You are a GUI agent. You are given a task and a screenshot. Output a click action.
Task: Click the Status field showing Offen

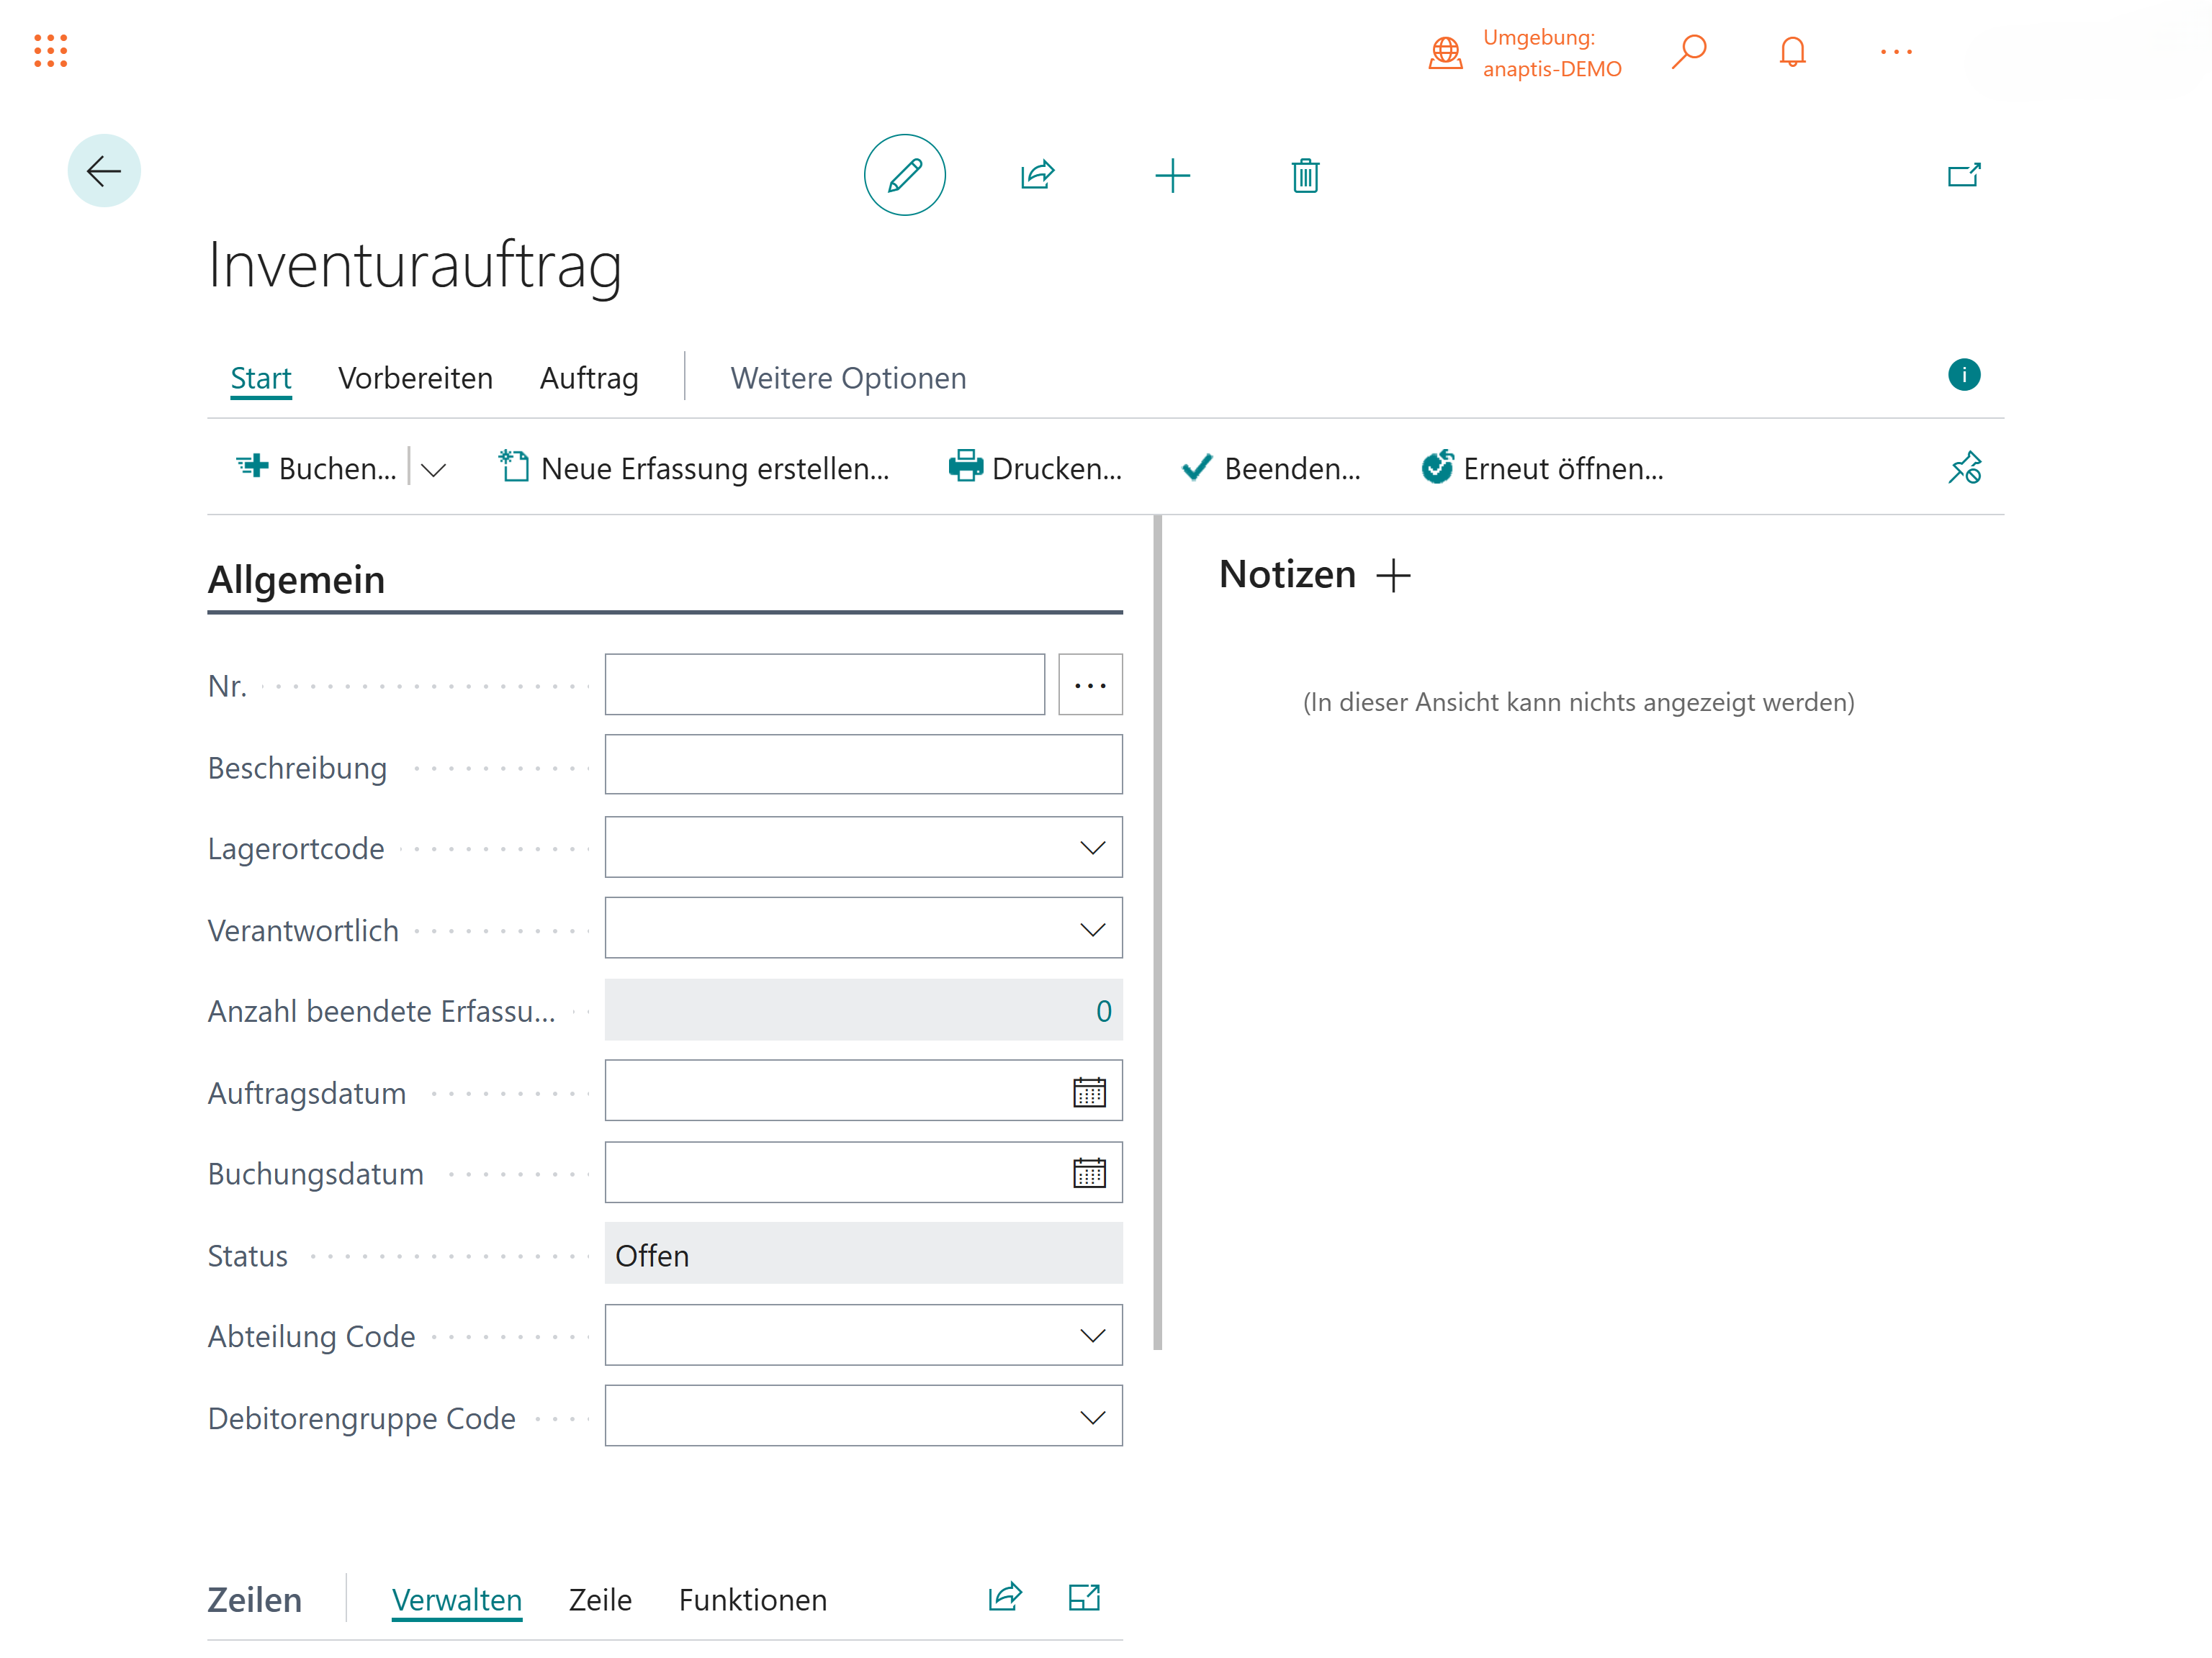point(863,1254)
